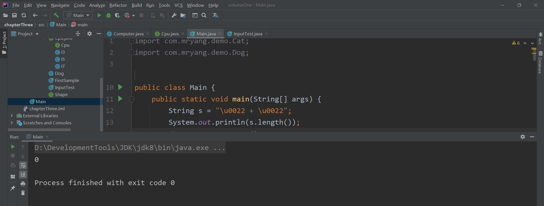Toggle the Ant side tool window

(x=540, y=38)
